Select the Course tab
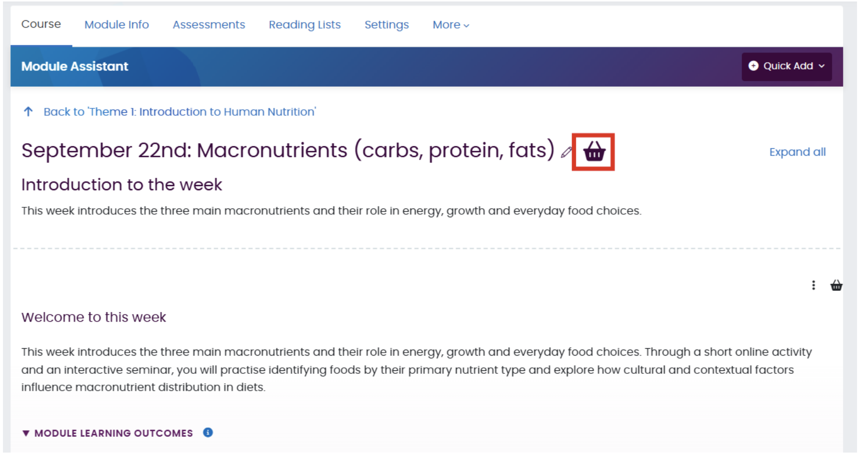Viewport: 858px width, 458px height. click(41, 23)
